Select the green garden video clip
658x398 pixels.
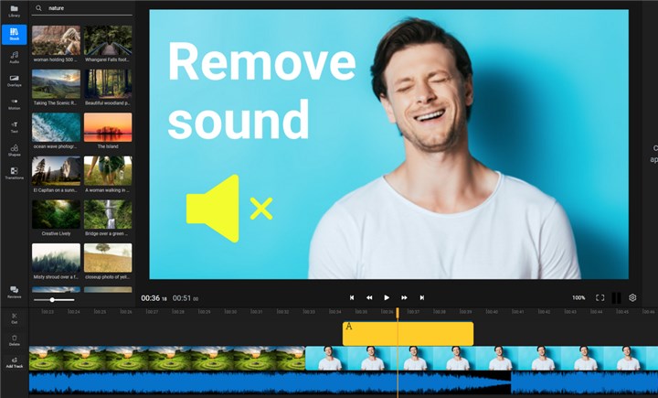coord(167,358)
